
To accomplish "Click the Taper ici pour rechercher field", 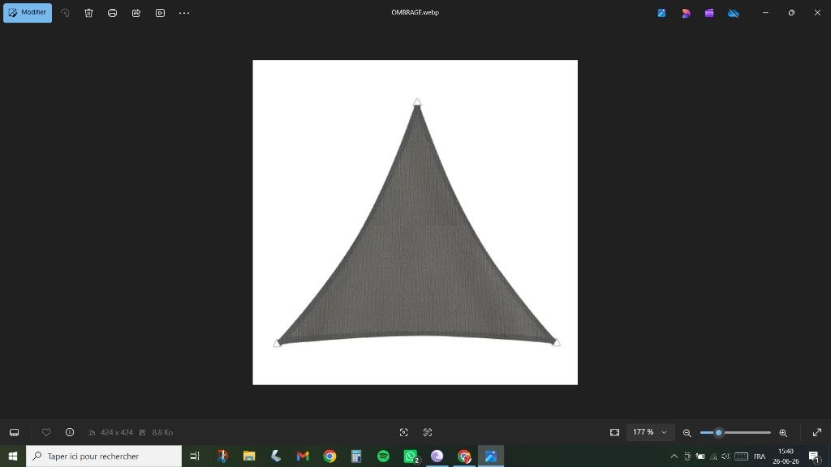I will pyautogui.click(x=104, y=456).
